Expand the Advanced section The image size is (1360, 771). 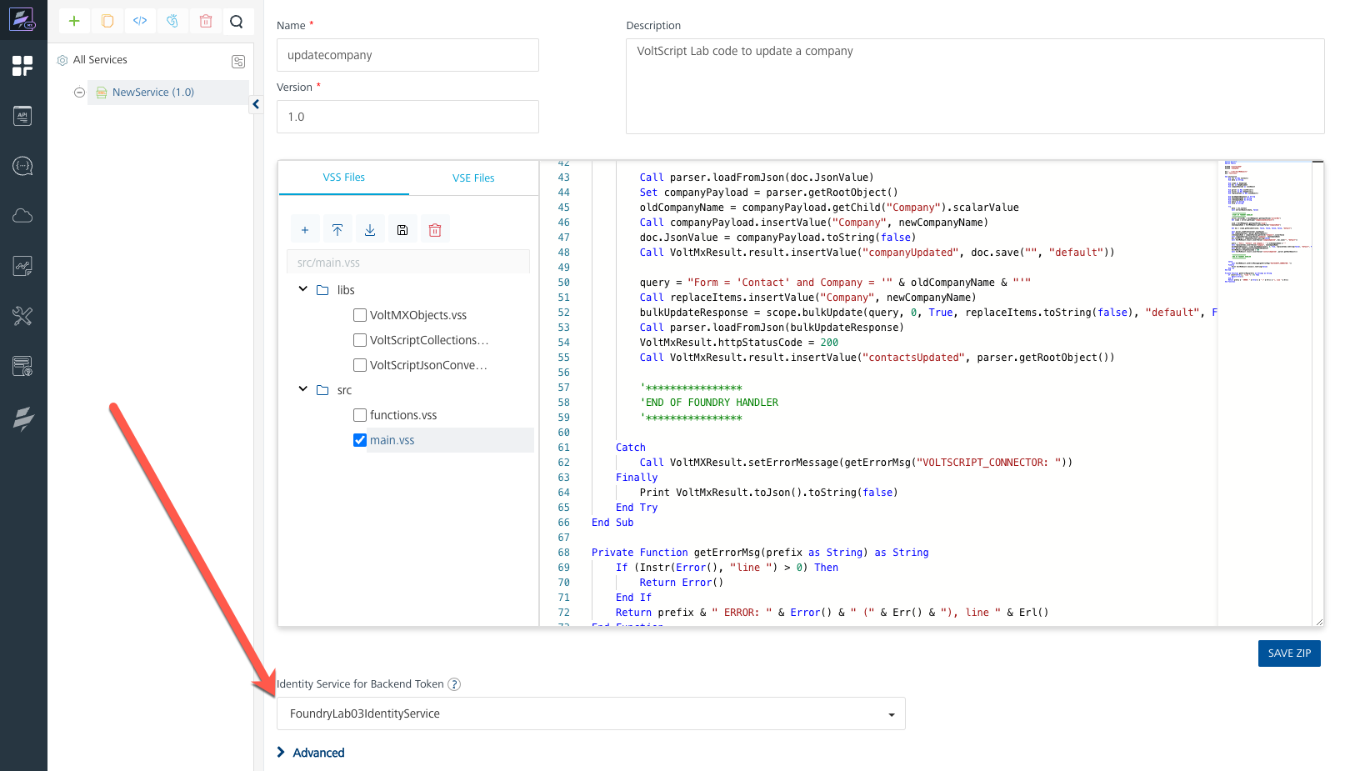pos(311,753)
